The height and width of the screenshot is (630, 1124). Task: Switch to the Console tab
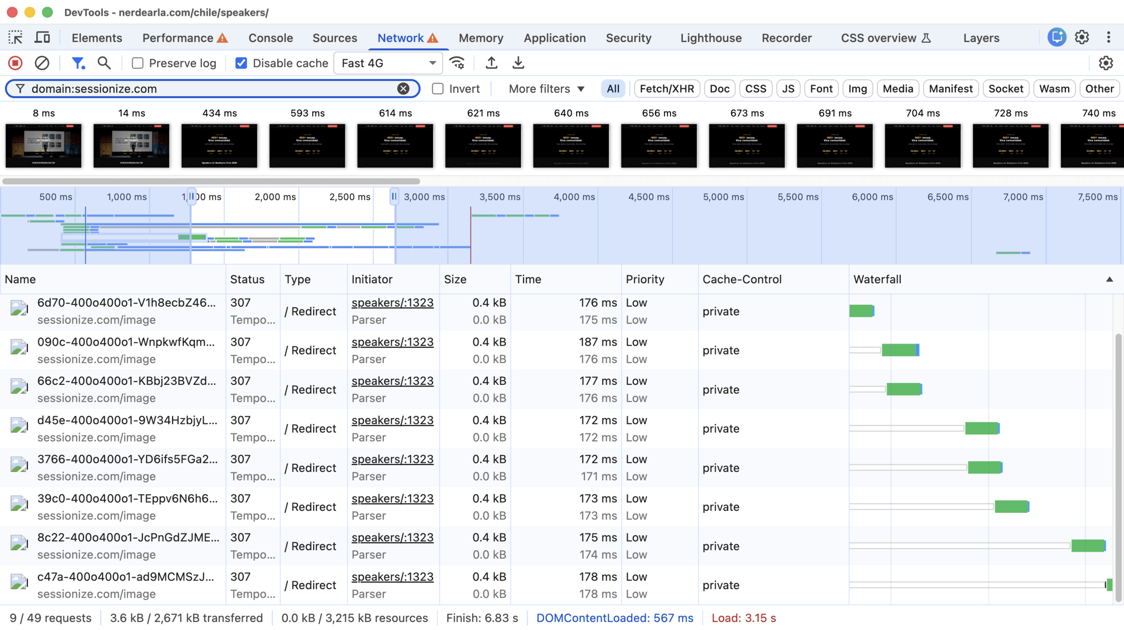(x=271, y=38)
